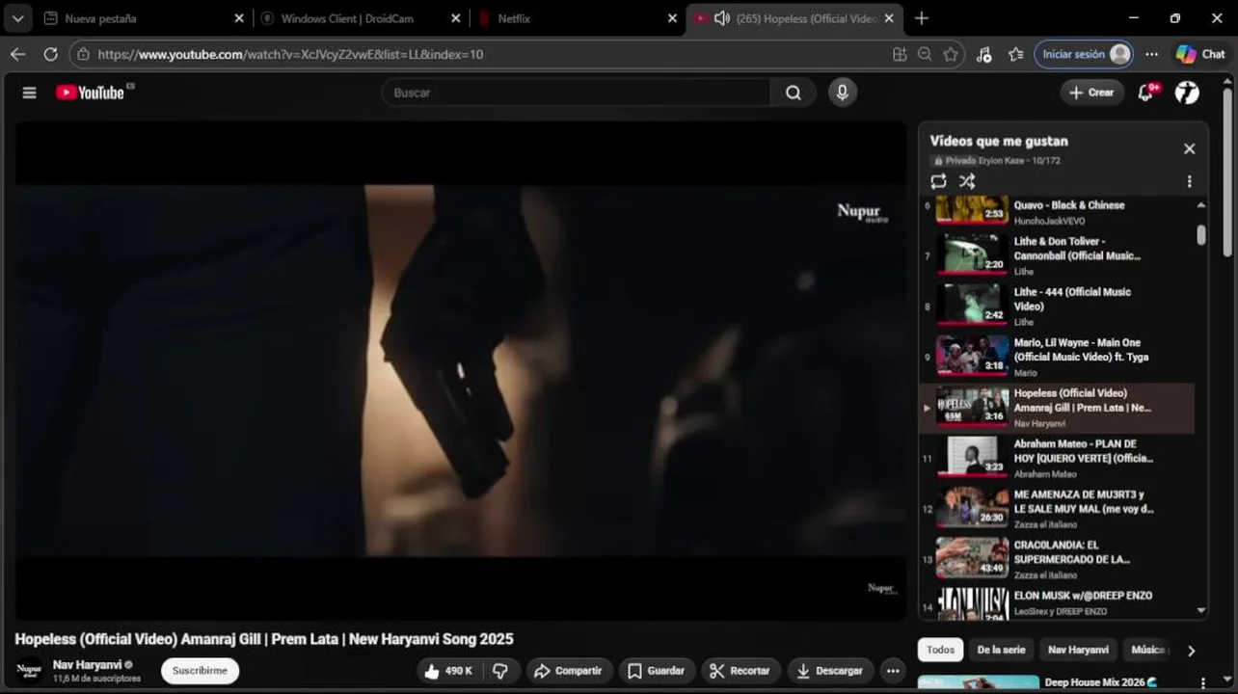Open Nav Haryanvi channel avatar

pos(29,670)
